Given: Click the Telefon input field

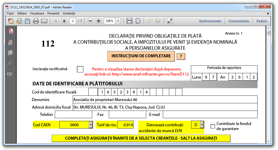Looking at the screenshot, I should coord(73,114).
